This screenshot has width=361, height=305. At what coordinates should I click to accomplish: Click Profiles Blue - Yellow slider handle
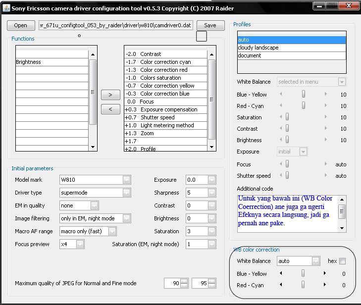pyautogui.click(x=304, y=94)
